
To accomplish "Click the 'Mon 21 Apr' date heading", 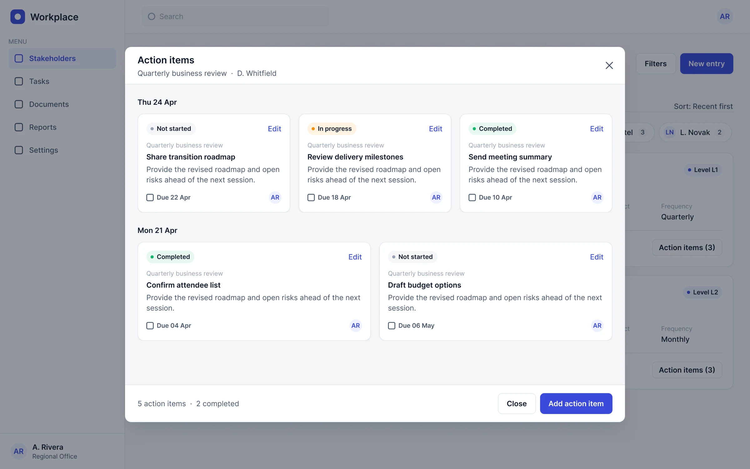I will pyautogui.click(x=157, y=230).
